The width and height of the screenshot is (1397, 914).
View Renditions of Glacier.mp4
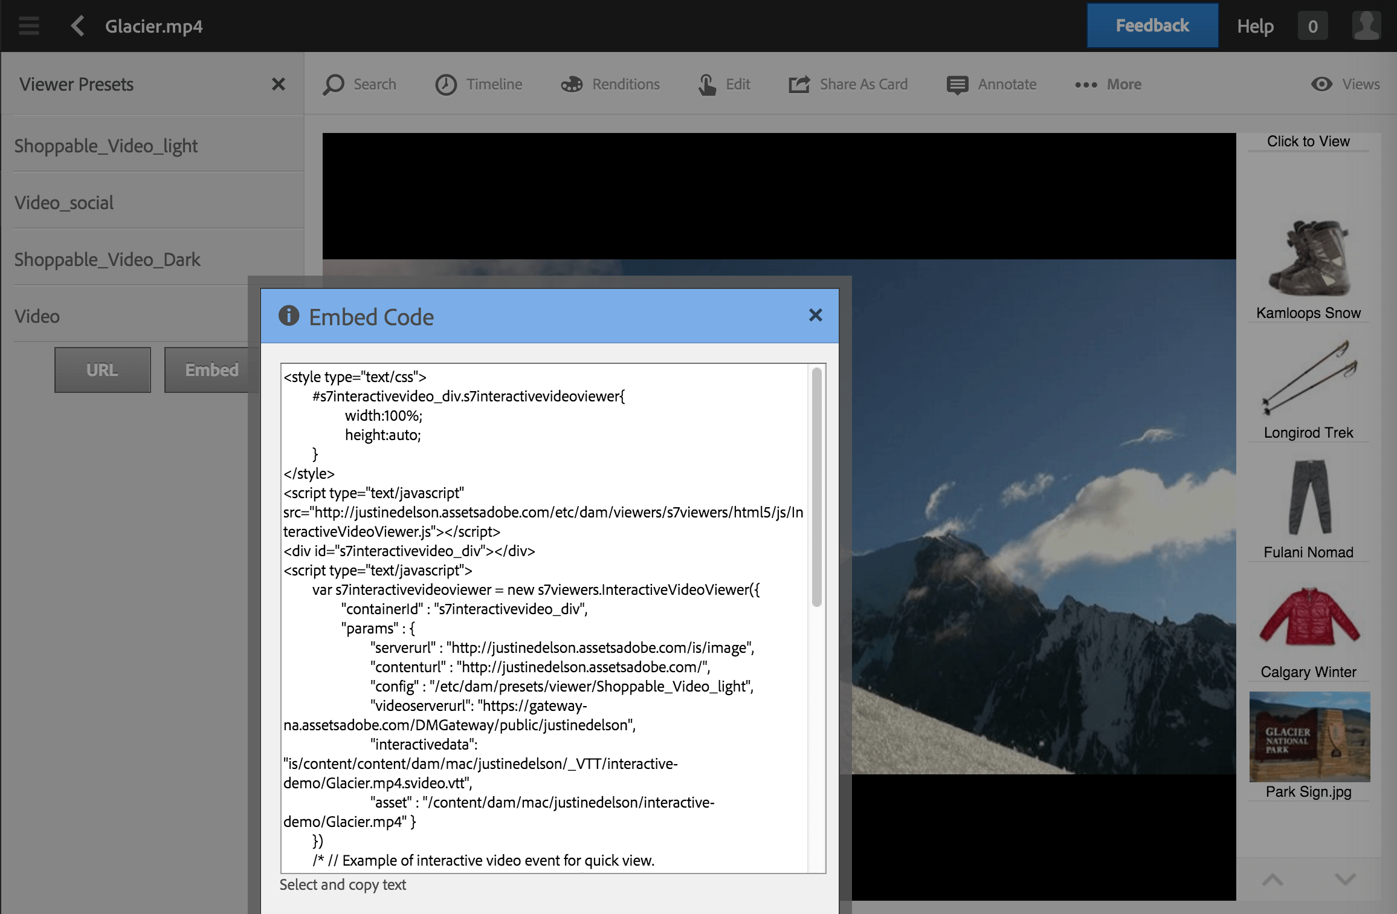[610, 84]
